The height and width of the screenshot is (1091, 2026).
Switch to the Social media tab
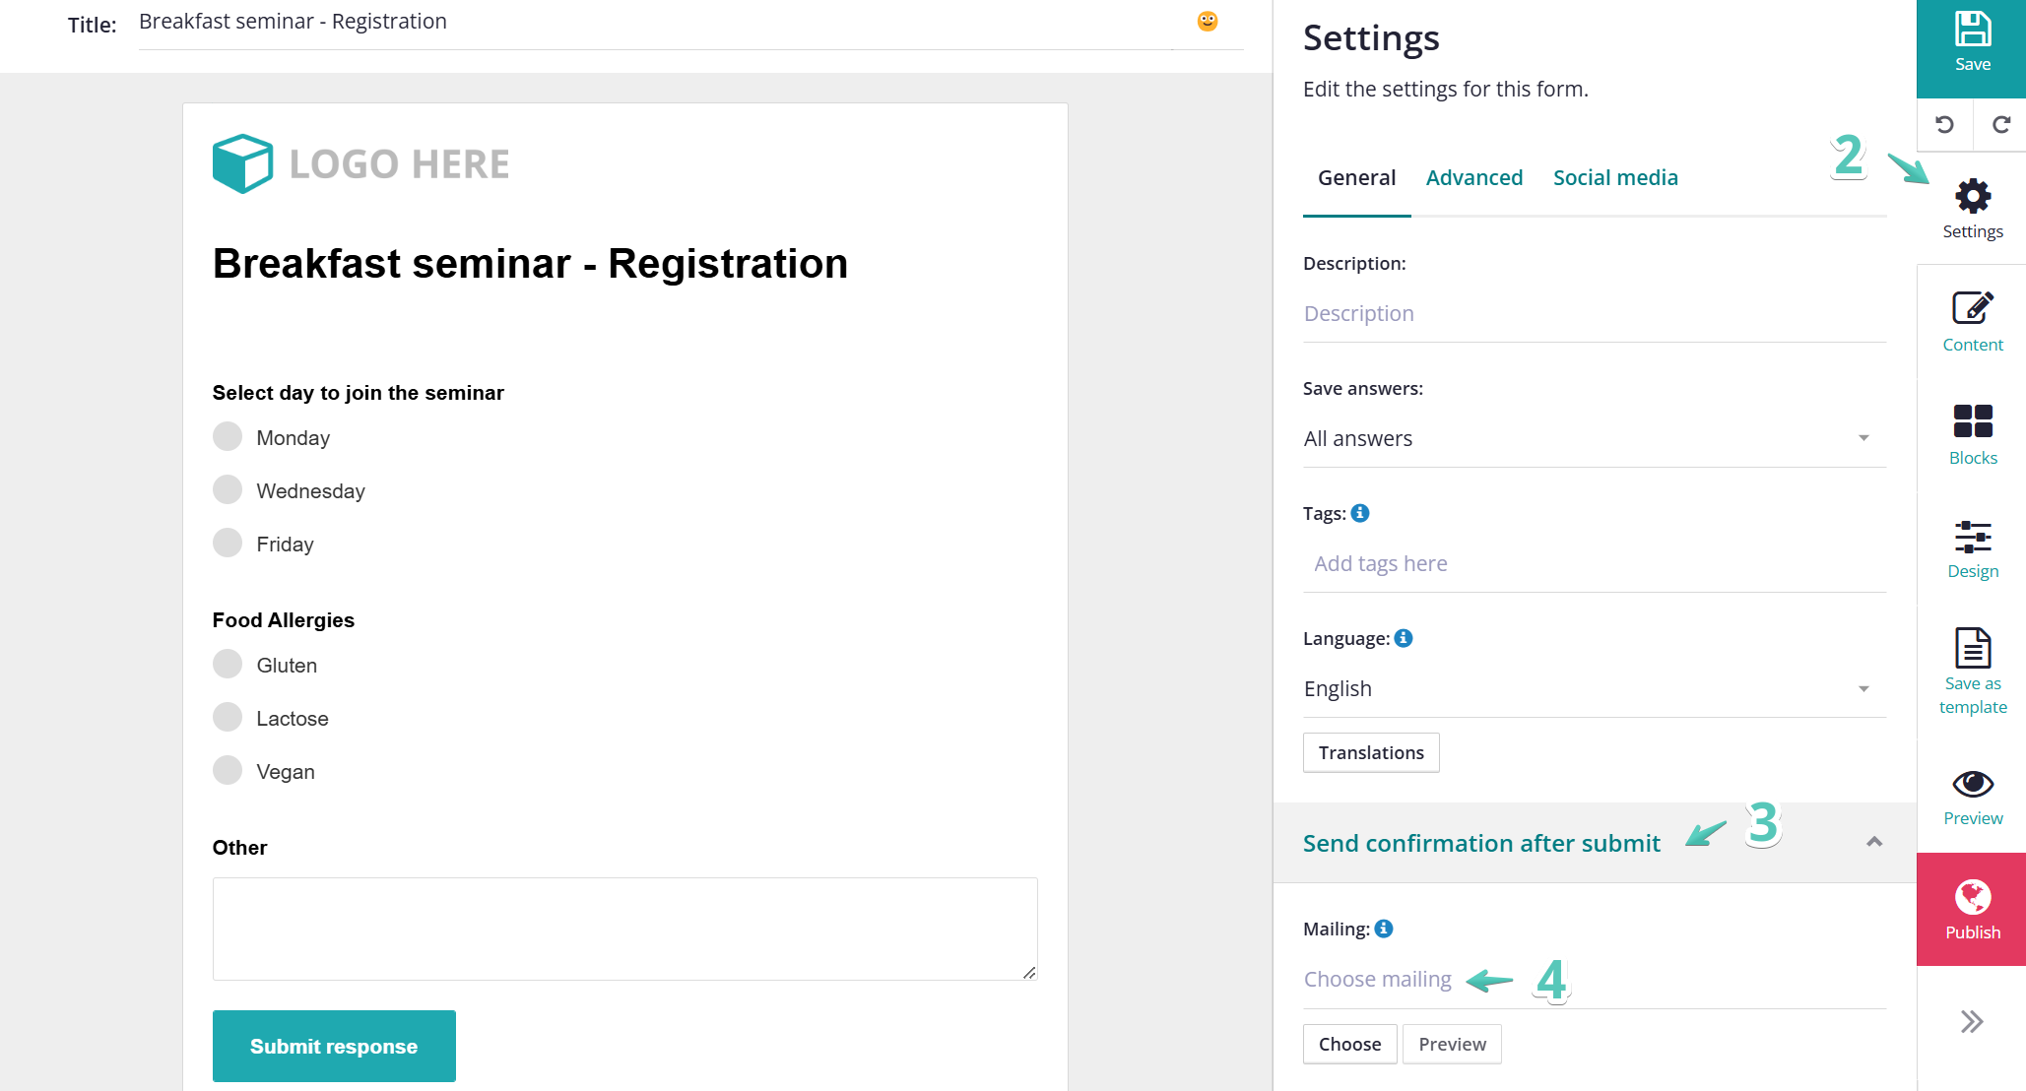(1615, 177)
